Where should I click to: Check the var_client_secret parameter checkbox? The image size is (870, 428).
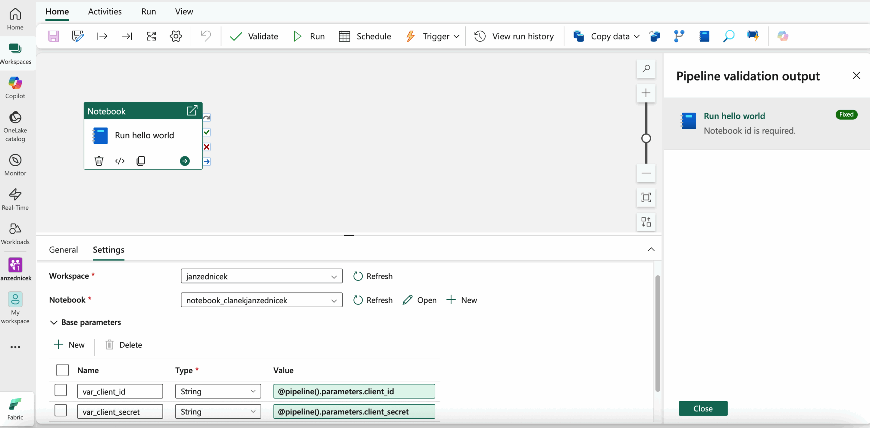61,410
